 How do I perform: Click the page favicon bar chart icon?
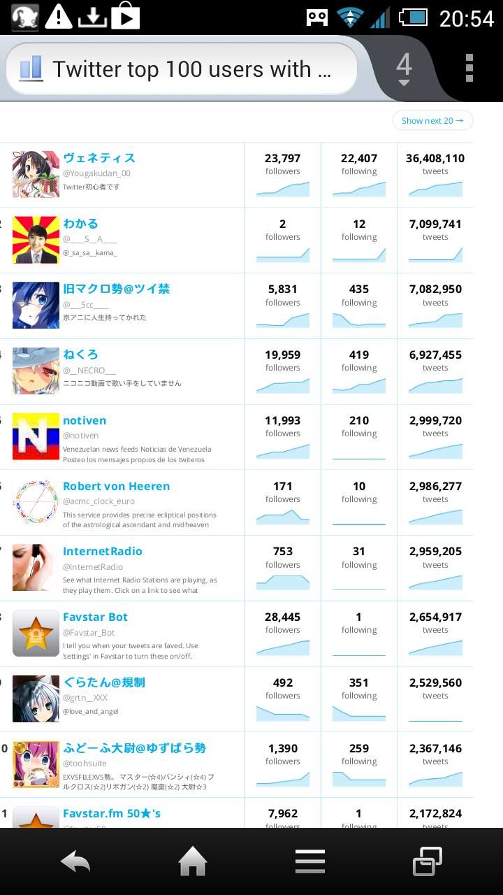(x=31, y=69)
